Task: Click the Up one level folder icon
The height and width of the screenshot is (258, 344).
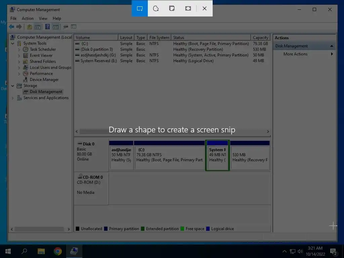Action: tap(30, 27)
